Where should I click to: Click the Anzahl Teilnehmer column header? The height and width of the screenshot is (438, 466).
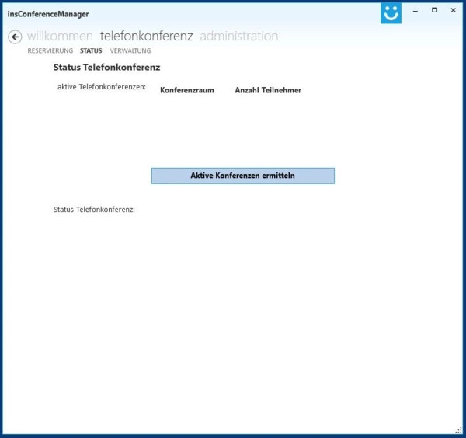268,90
